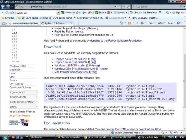This screenshot has width=186, height=140.
Task: Close the Google toolbar with its X
Action: pos(3,13)
